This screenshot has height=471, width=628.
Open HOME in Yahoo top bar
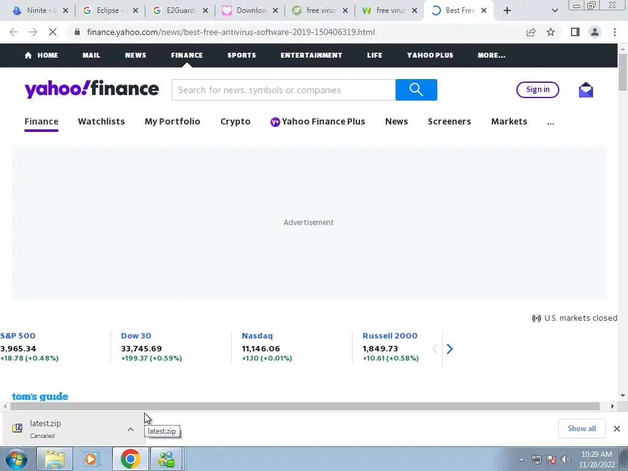(41, 55)
